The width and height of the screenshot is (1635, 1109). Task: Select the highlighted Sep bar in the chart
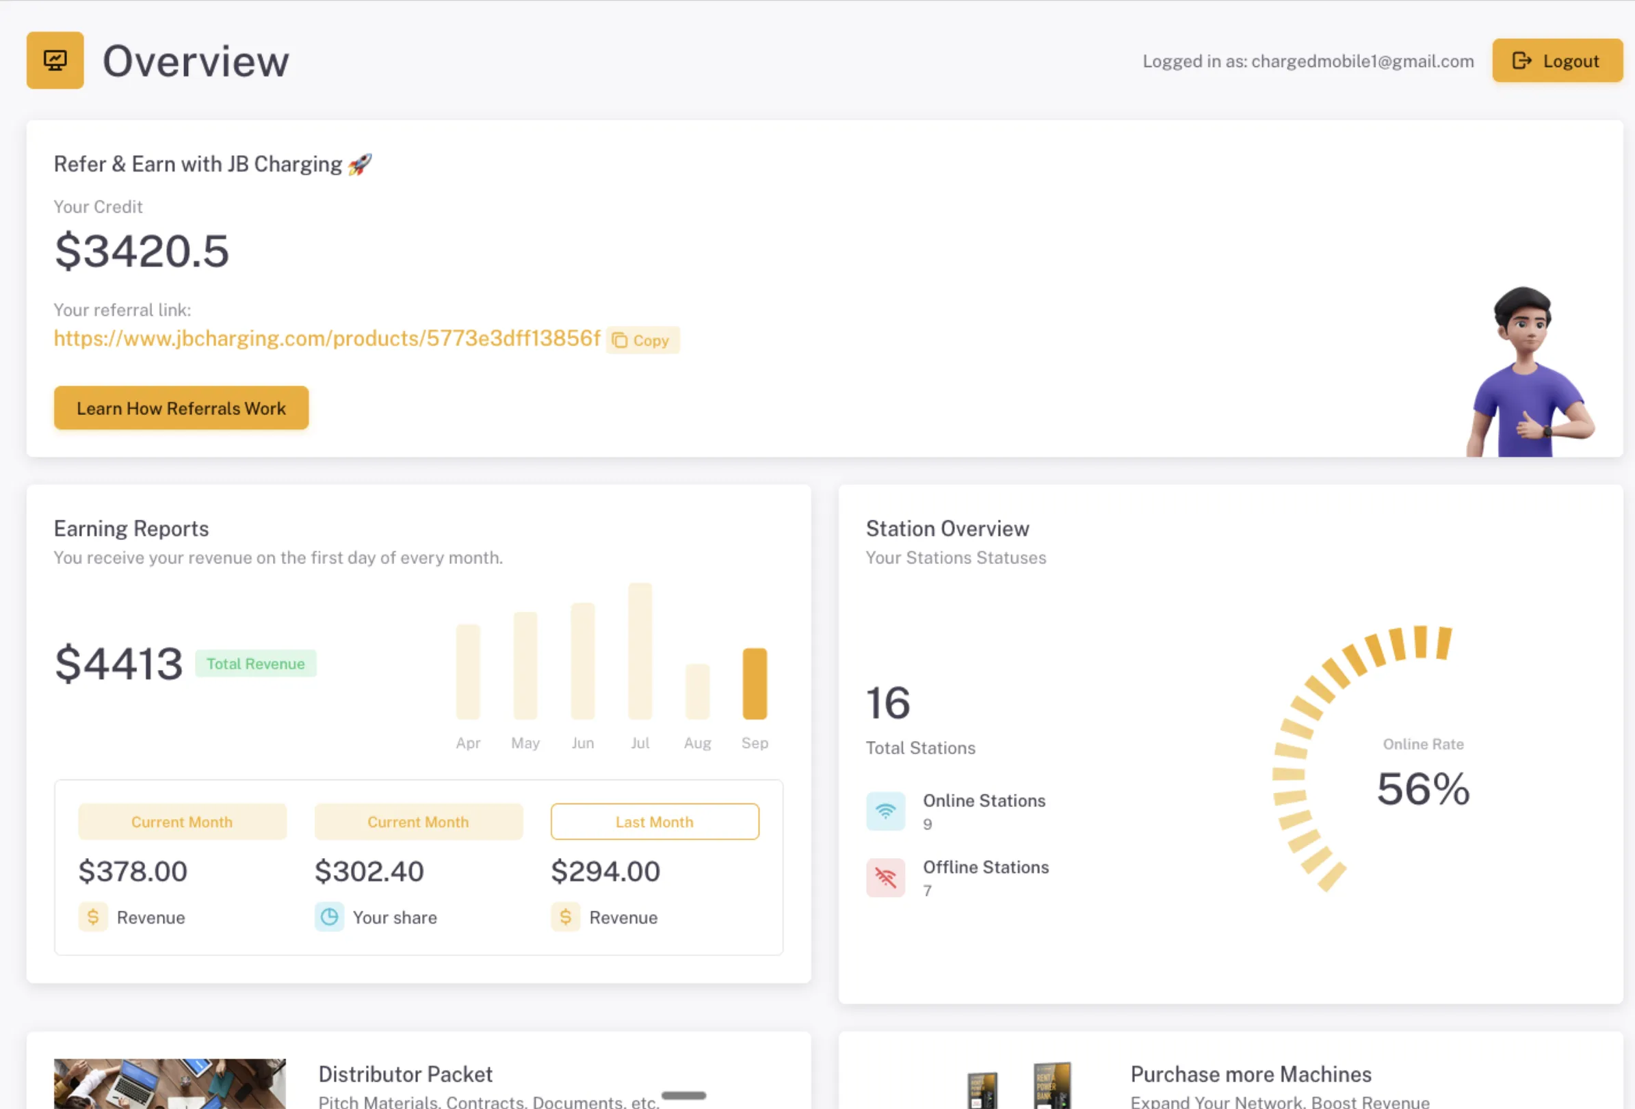pos(755,684)
